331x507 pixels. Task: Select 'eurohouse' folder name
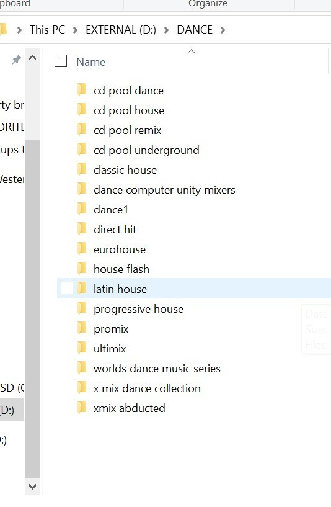[120, 249]
